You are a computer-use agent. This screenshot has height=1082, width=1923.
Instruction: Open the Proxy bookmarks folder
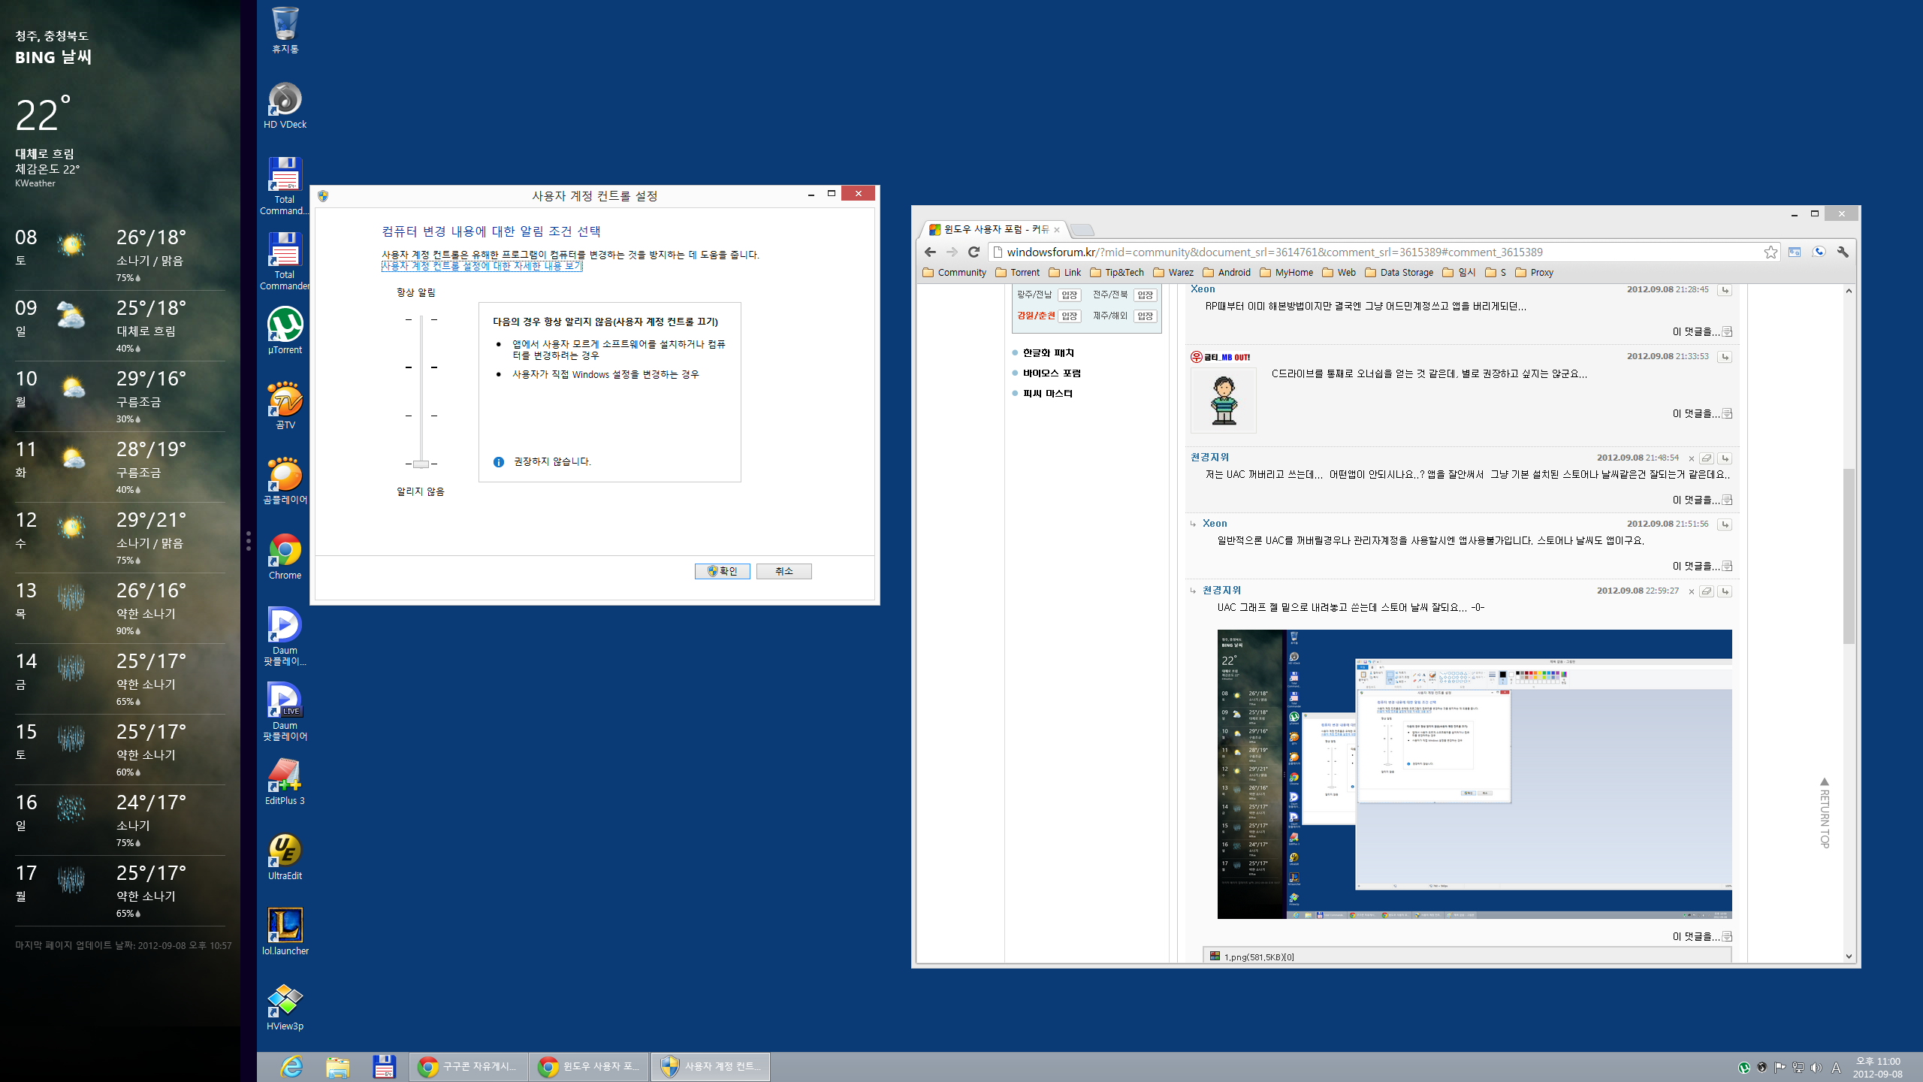click(1535, 272)
